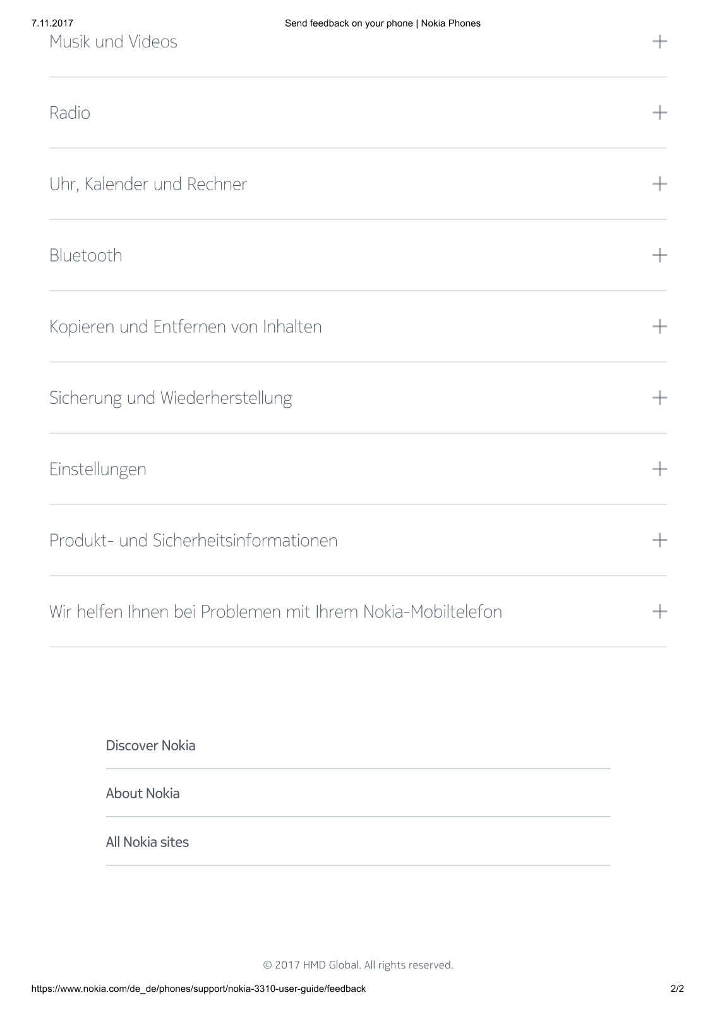Click plus icon beside Radio
The width and height of the screenshot is (715, 1012).
(659, 113)
